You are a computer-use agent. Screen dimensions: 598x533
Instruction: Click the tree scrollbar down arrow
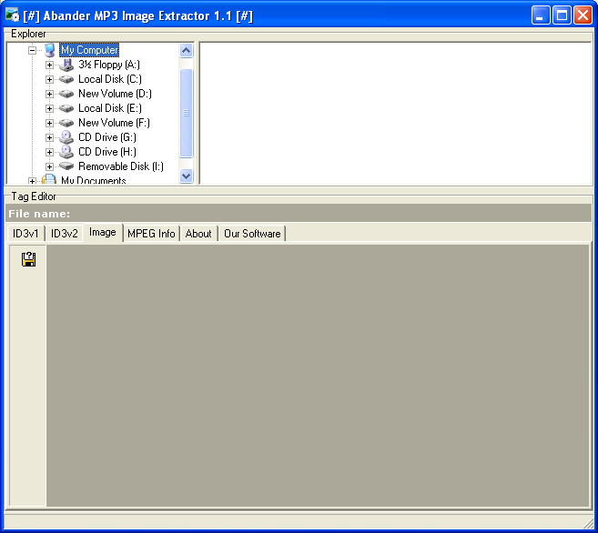pos(186,176)
